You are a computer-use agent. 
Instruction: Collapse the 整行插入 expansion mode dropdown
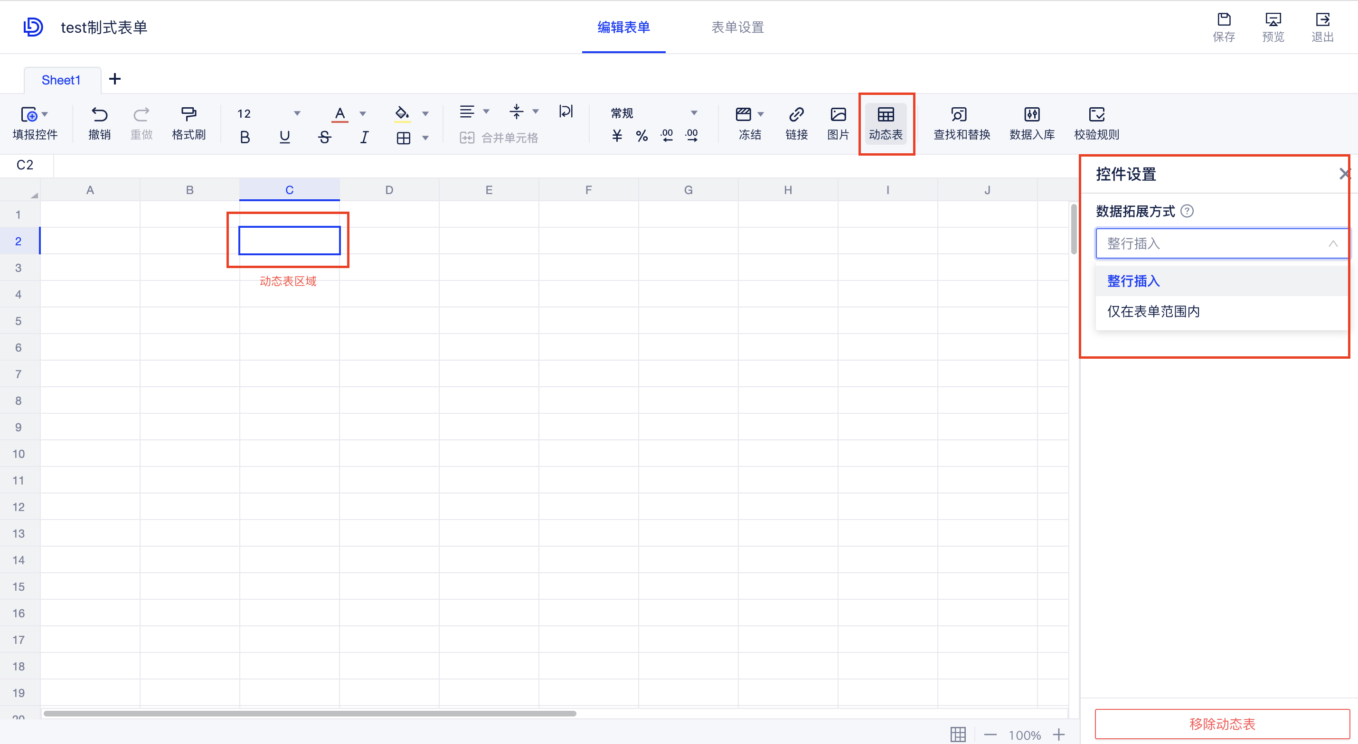click(1333, 243)
